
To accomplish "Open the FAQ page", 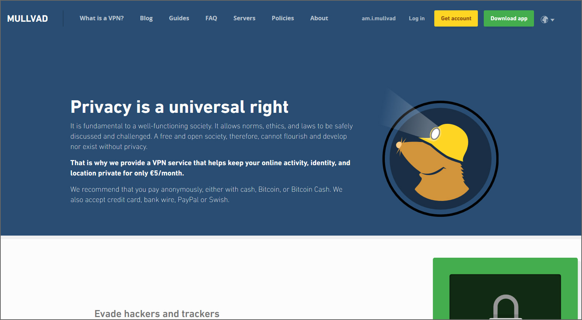I will pyautogui.click(x=211, y=18).
